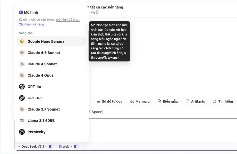Screen dimensions: 237x154
Task: Click the model list scrollbar
Action: 88,46
